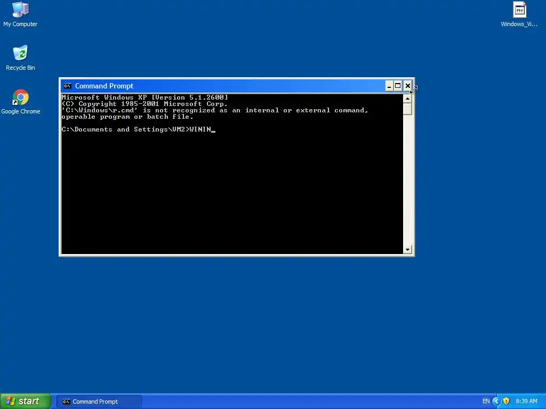Select the Windows_Vi... file icon on desktop
Viewport: 546px width, 409px height.
tap(519, 14)
